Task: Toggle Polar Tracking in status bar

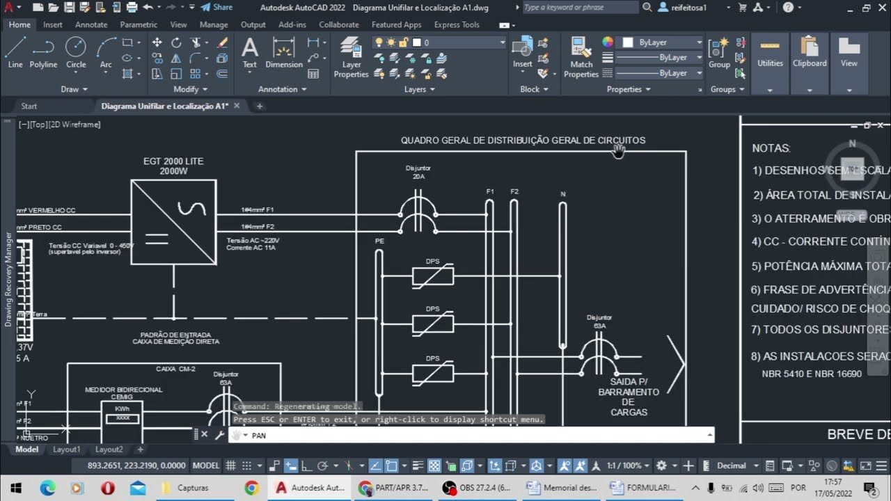Action: click(322, 466)
